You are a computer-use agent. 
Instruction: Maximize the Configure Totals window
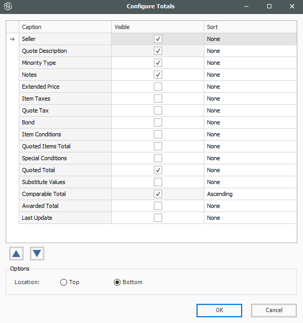tap(269, 6)
